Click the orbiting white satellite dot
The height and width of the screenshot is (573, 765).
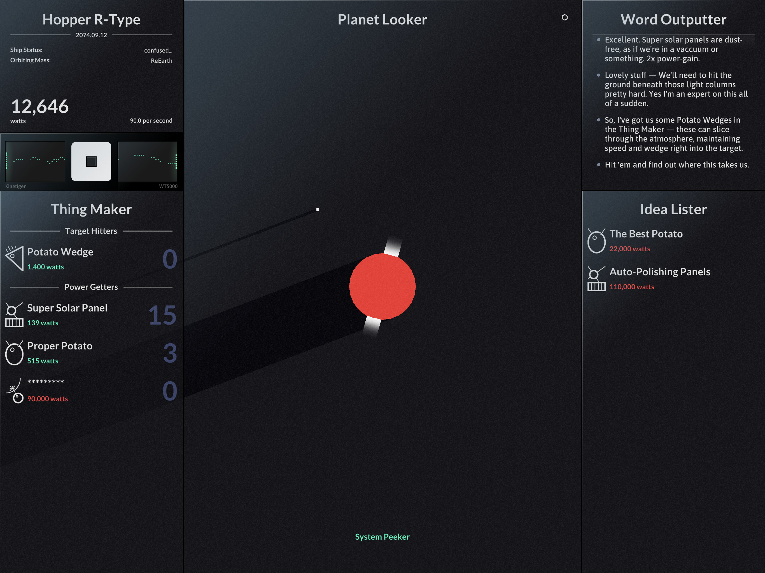coord(317,209)
